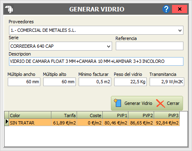
Task: Click the row selector arrow for SIN TRATAR
Action: click(x=7, y=122)
